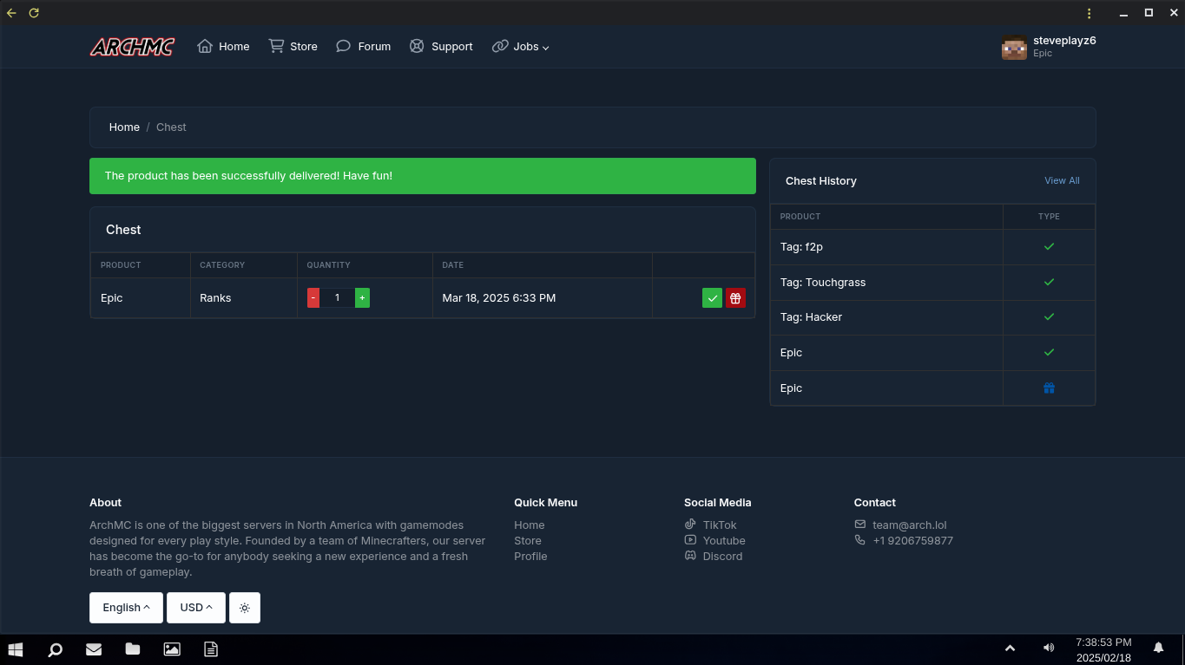The height and width of the screenshot is (665, 1185).
Task: Open the Windows Start menu
Action: [16, 649]
